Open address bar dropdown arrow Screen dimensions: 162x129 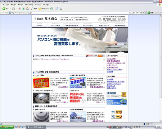tap(145, 13)
